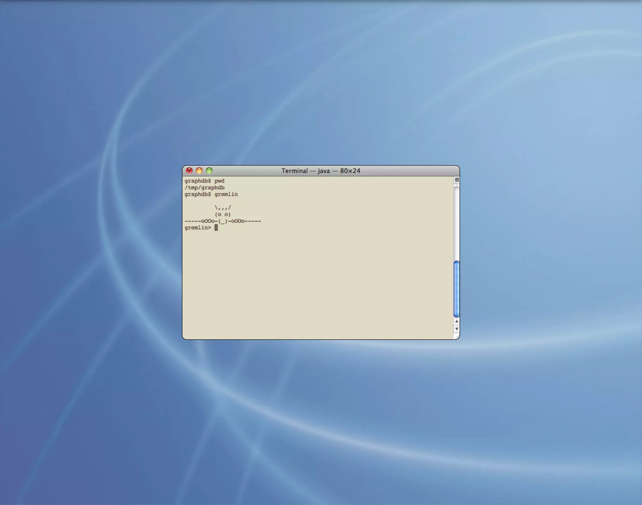Click the '/tmp/graphdb' output line
This screenshot has height=505, width=642.
click(204, 187)
